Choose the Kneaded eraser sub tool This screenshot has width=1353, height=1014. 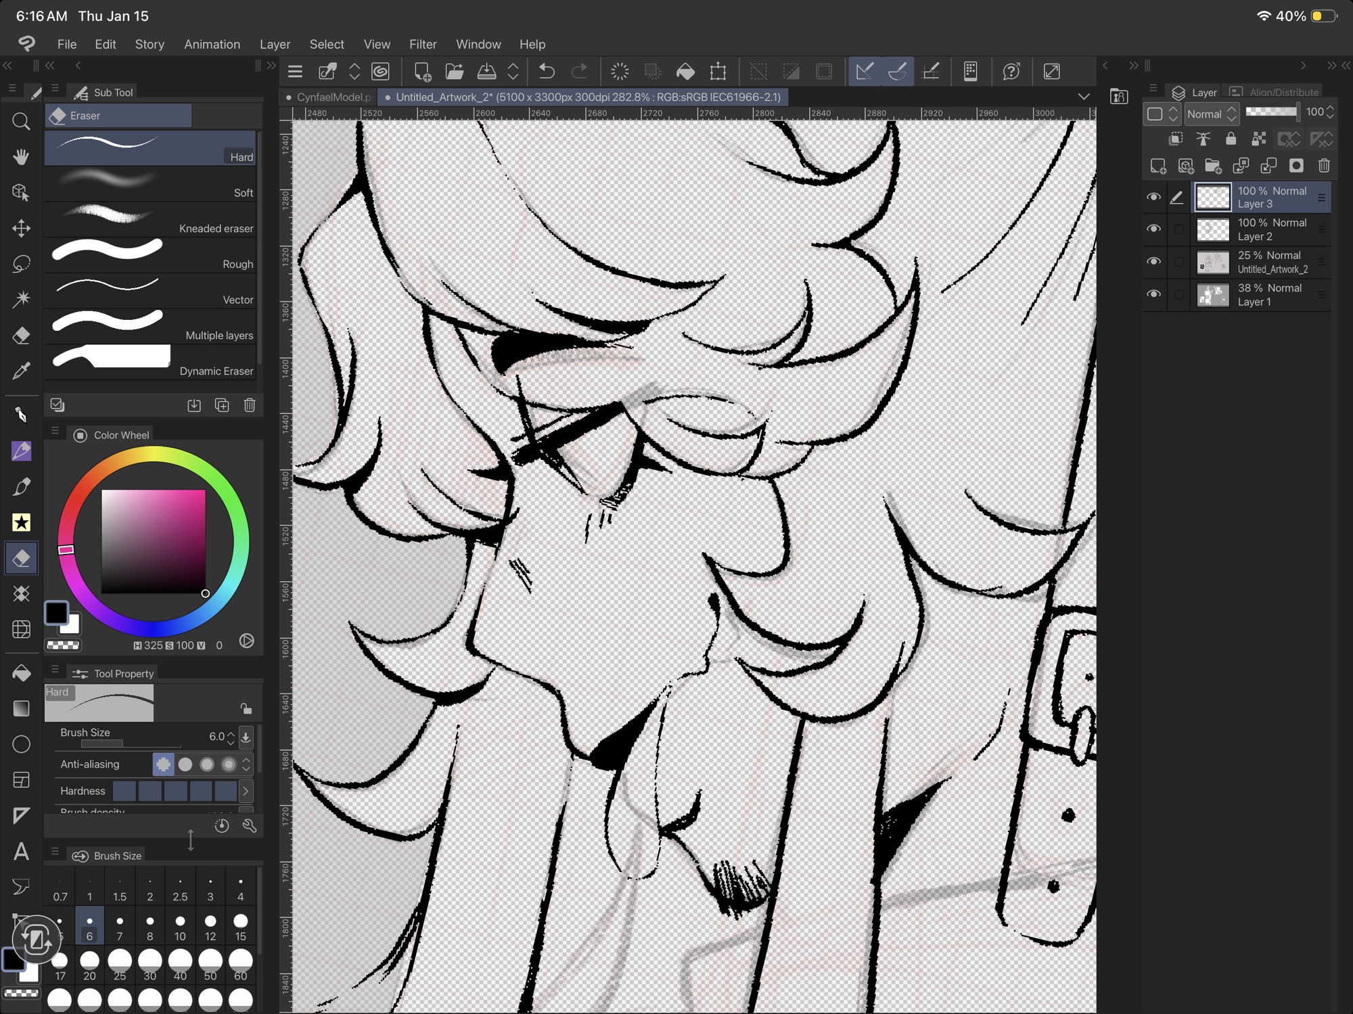pyautogui.click(x=150, y=219)
